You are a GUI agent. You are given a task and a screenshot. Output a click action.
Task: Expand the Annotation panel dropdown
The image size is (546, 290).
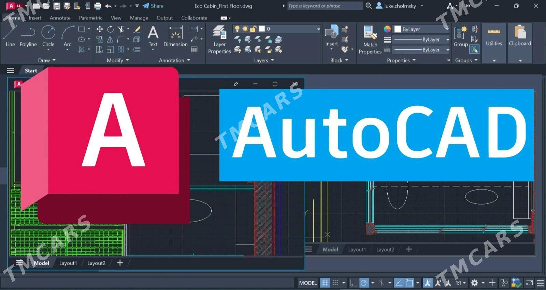[174, 60]
